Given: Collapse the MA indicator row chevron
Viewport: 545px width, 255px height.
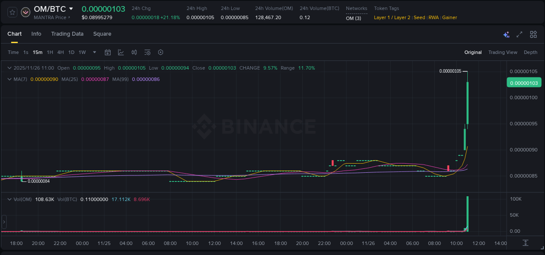Looking at the screenshot, I should click(9, 79).
